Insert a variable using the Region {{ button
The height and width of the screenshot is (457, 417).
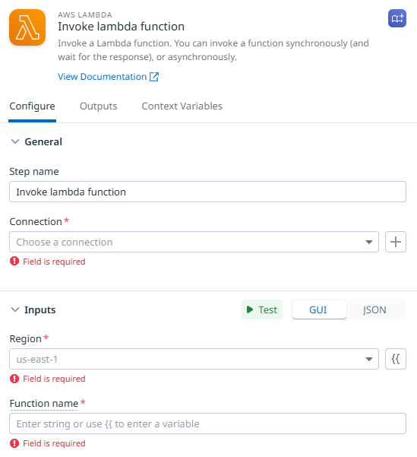coord(396,359)
